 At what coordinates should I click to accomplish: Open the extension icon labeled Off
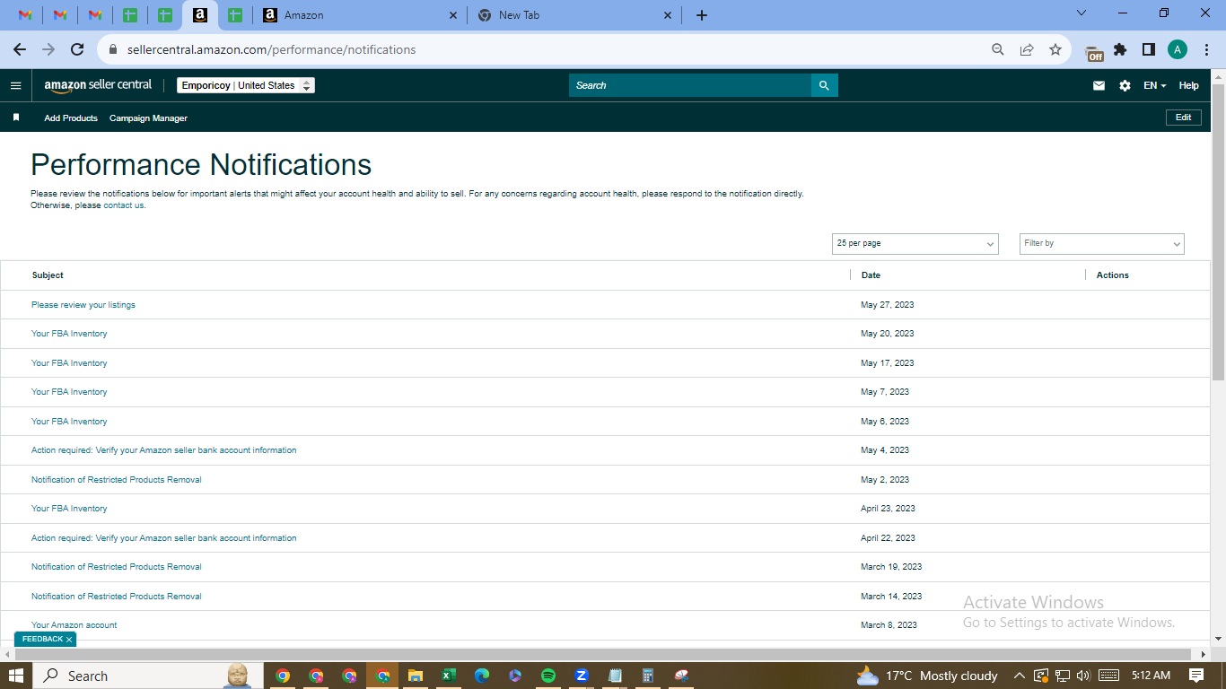[x=1093, y=52]
